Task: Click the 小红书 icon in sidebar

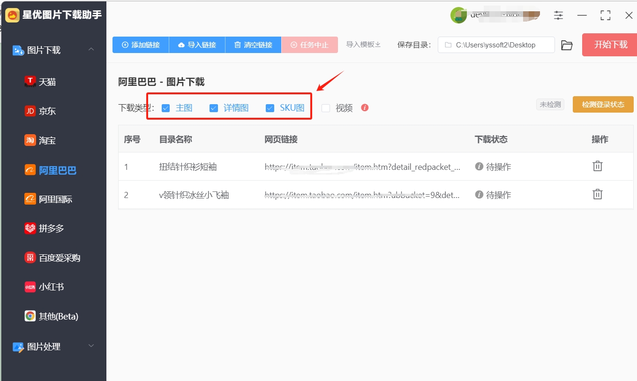Action: coord(30,287)
